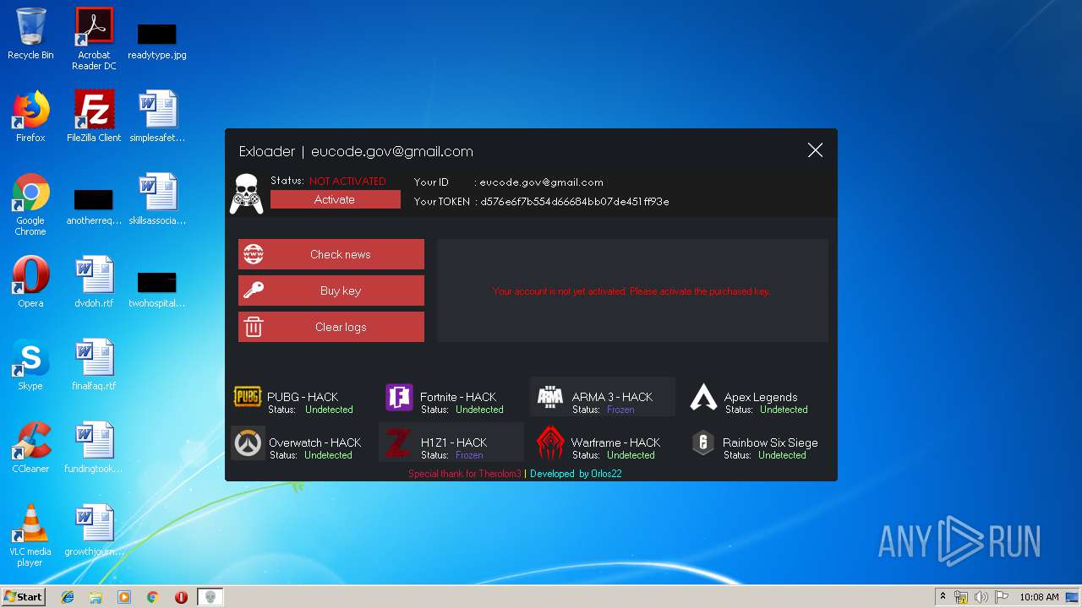Select dvdoh.rtf document on desktop
The height and width of the screenshot is (608, 1082).
pyautogui.click(x=94, y=282)
